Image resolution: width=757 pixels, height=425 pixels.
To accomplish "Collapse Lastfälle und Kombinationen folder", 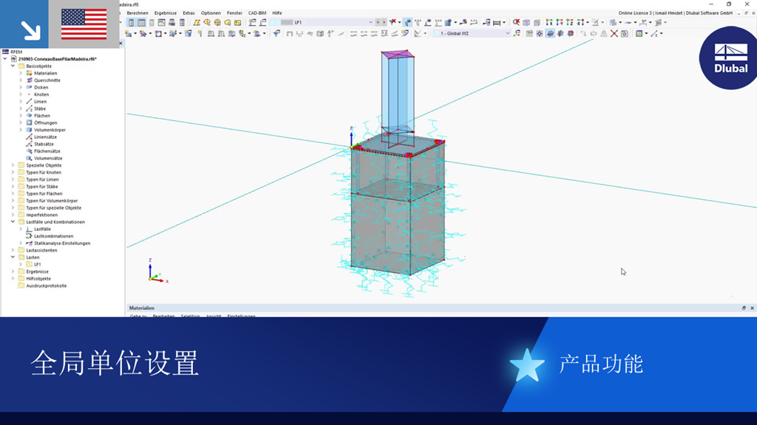I will [x=13, y=222].
